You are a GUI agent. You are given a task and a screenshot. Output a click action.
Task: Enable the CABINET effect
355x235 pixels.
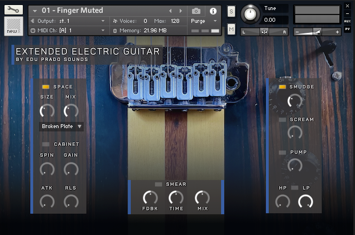(46, 144)
